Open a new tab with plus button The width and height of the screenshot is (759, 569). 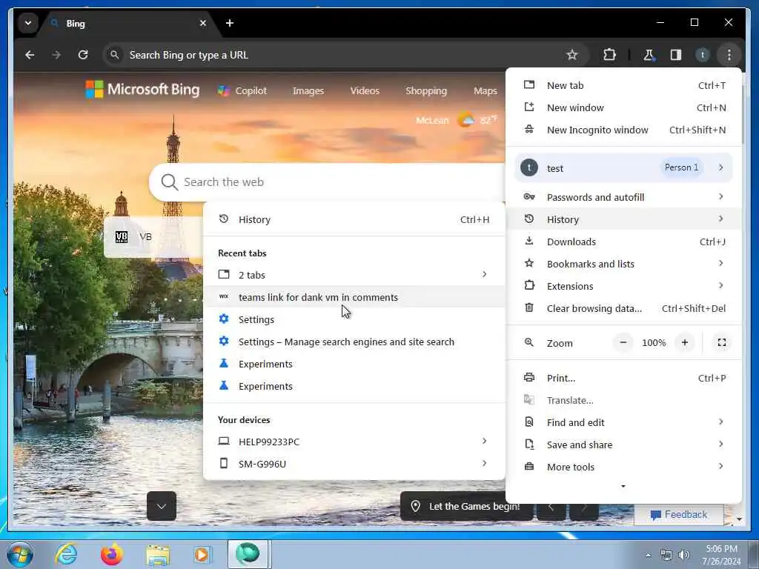230,23
